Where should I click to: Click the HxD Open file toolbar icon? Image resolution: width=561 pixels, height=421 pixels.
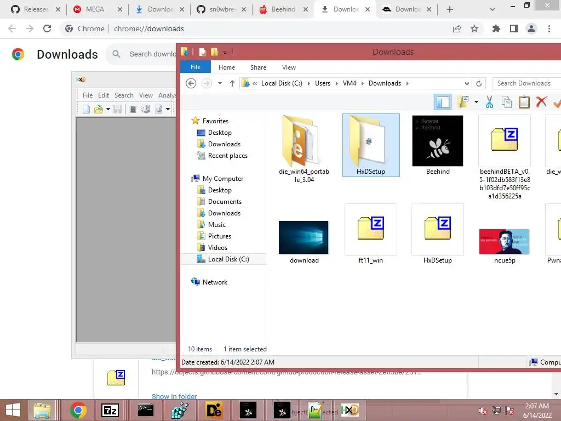pos(99,109)
